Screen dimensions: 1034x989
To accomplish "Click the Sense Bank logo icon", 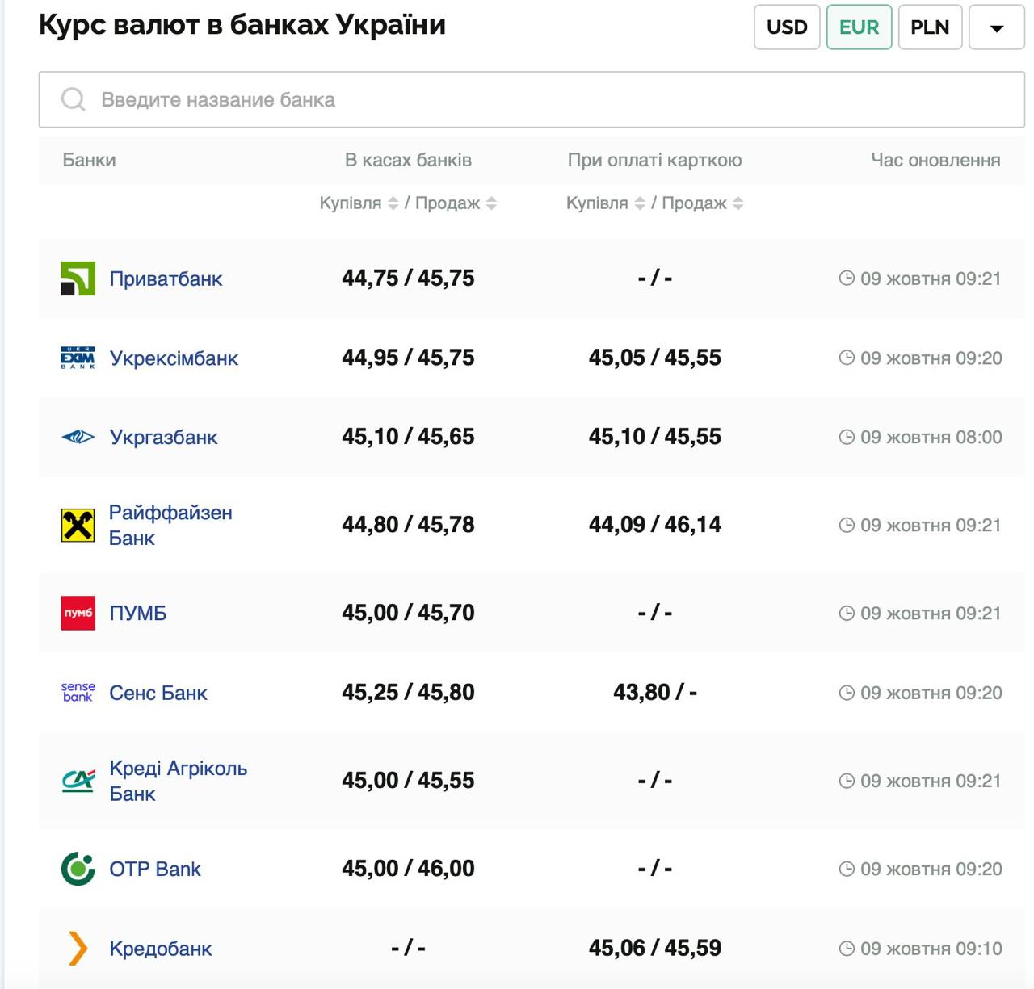I will click(x=78, y=692).
